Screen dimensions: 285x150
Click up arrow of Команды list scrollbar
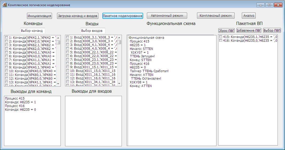58,38
